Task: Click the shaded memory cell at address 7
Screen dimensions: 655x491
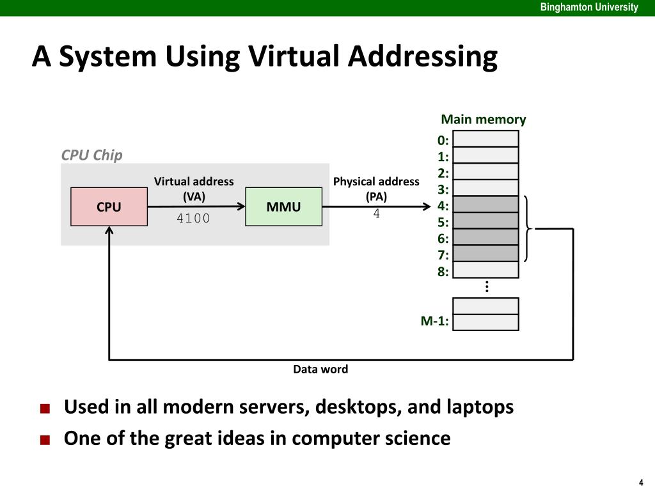Action: coord(486,253)
